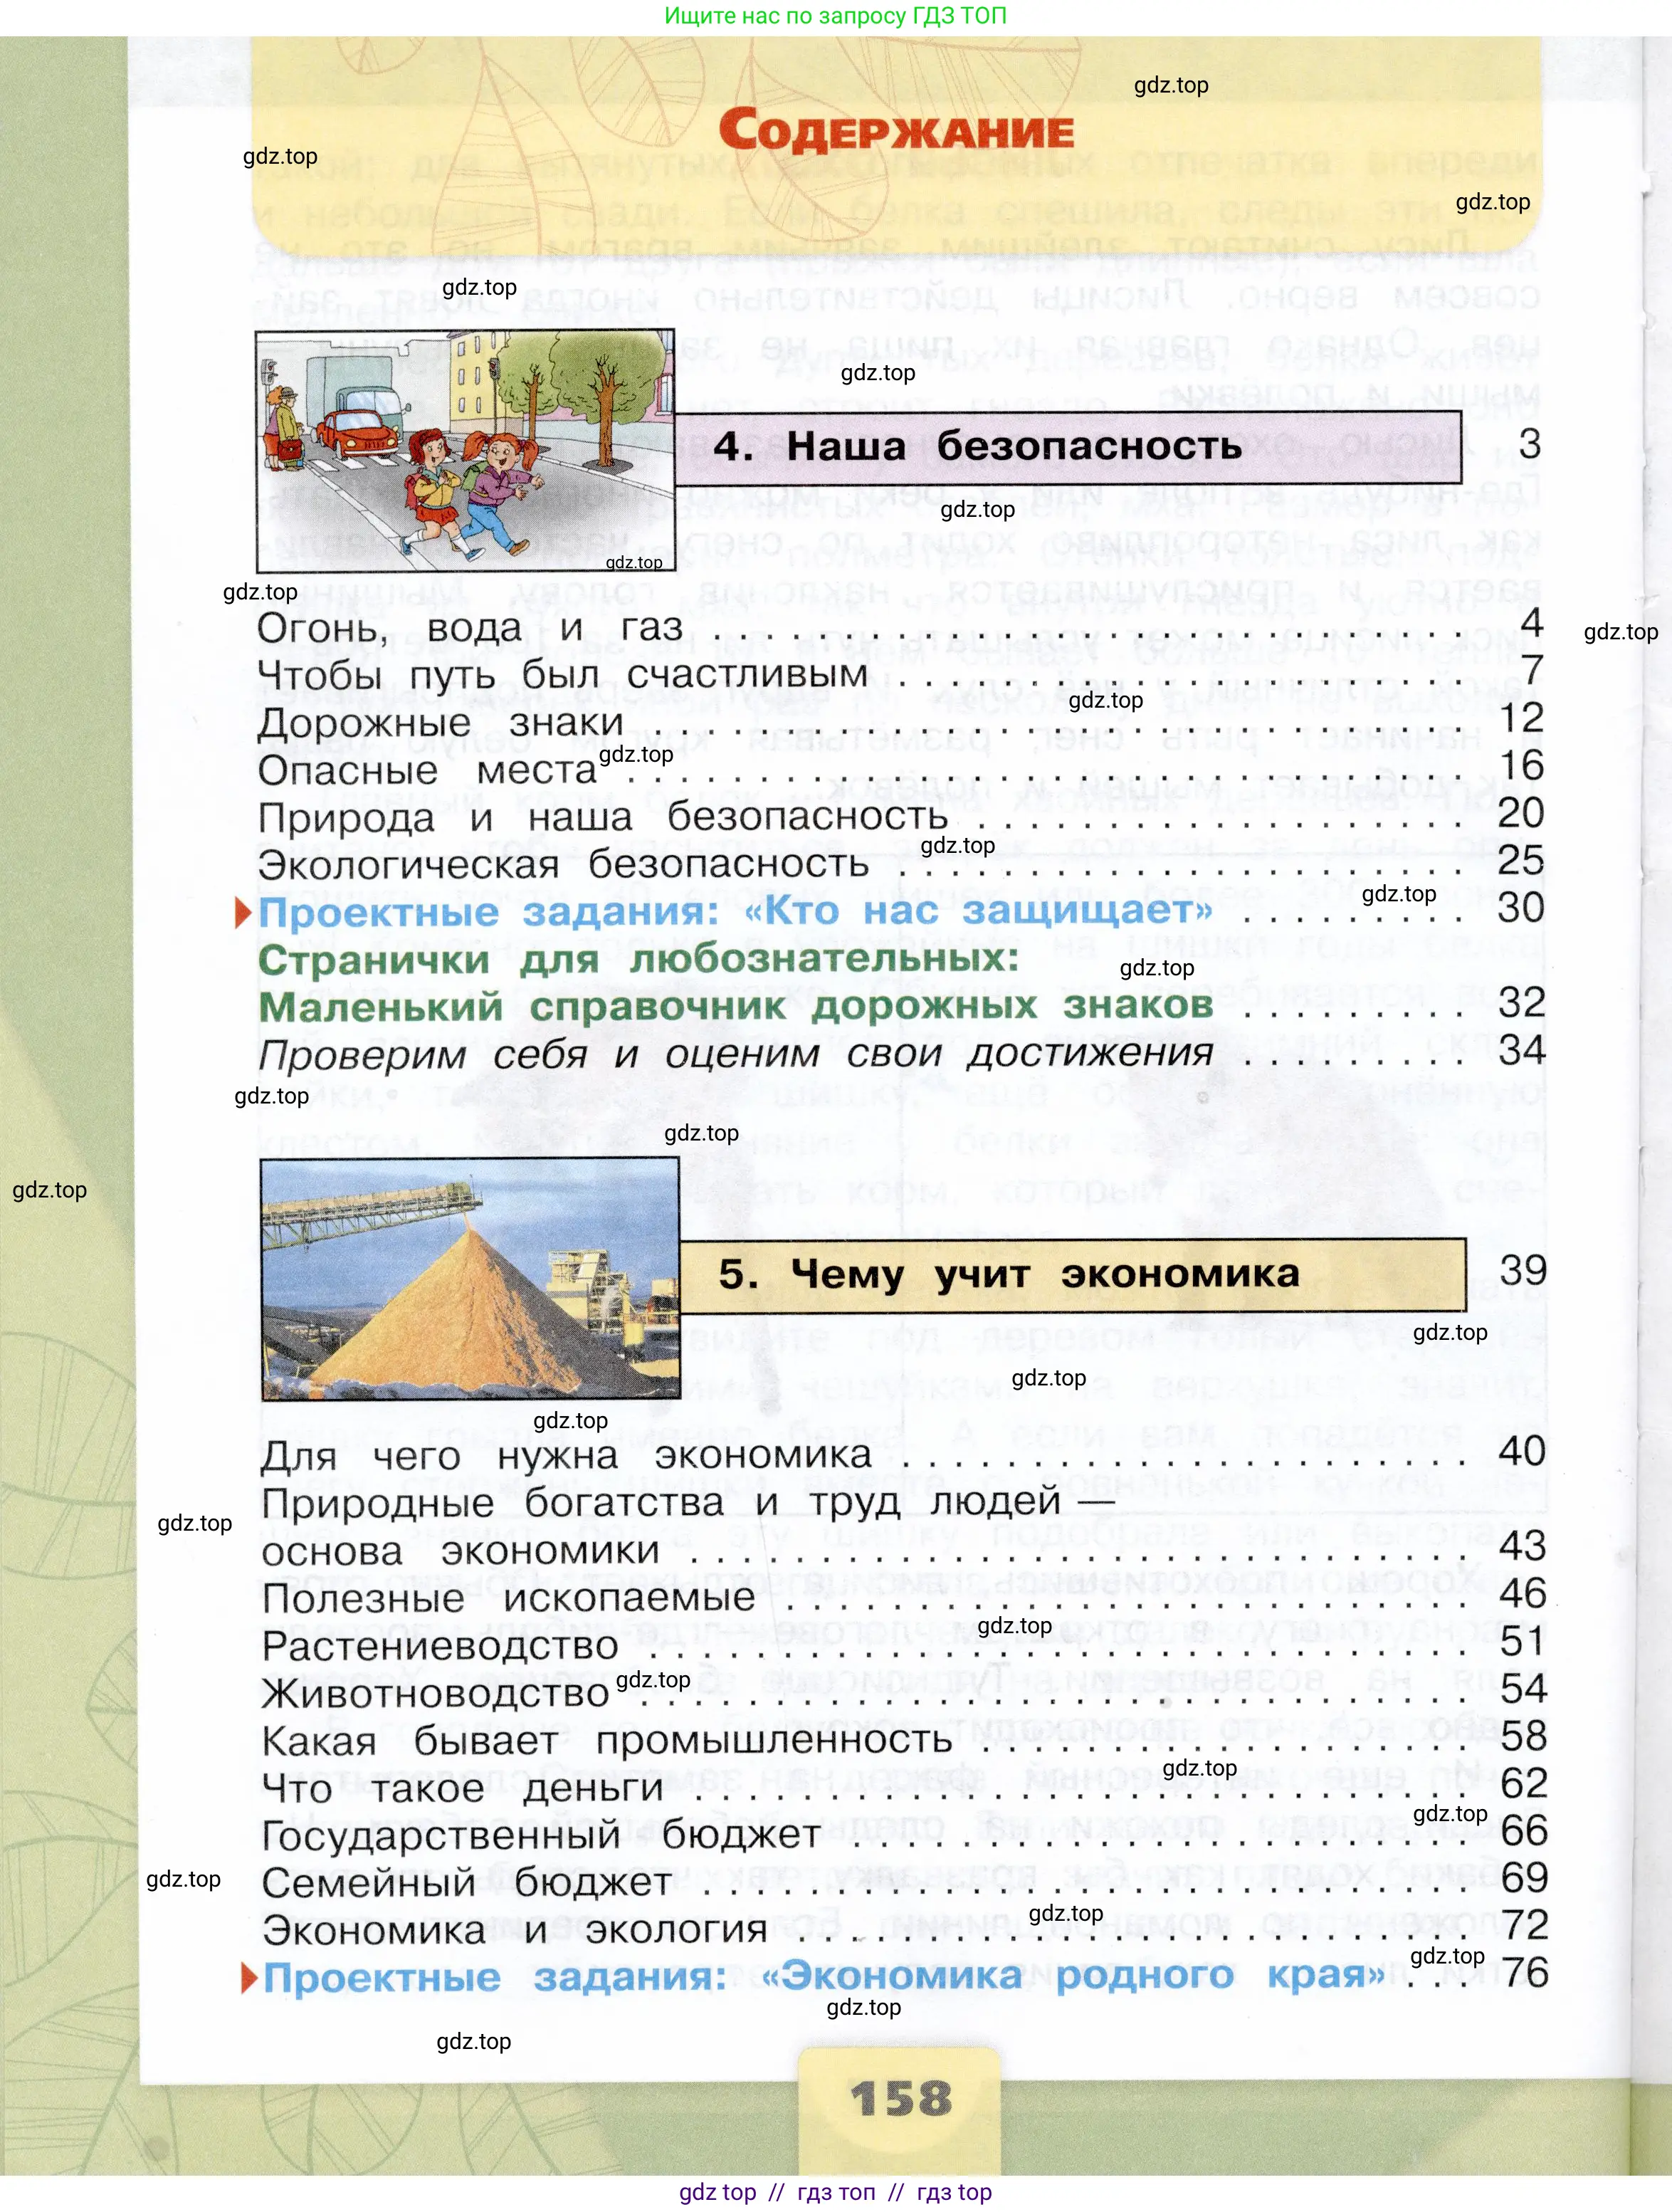This screenshot has height=2212, width=1672.
Task: Click red arrow before «Кто нас защищает»
Action: (243, 912)
